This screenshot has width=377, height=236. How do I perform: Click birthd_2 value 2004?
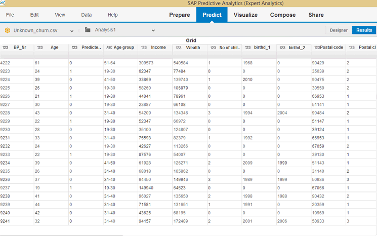[282, 113]
